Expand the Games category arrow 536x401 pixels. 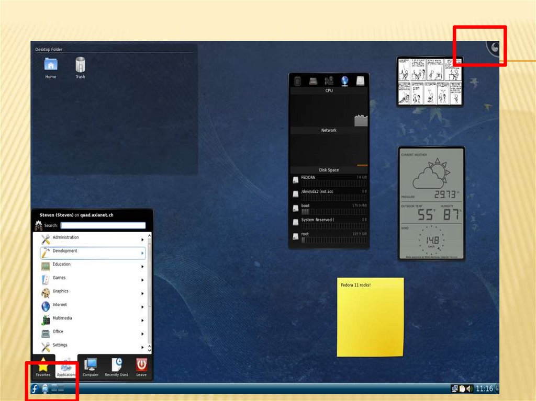point(142,280)
